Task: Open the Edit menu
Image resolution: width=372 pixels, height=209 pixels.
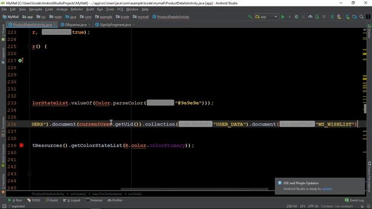Action: click(13, 9)
